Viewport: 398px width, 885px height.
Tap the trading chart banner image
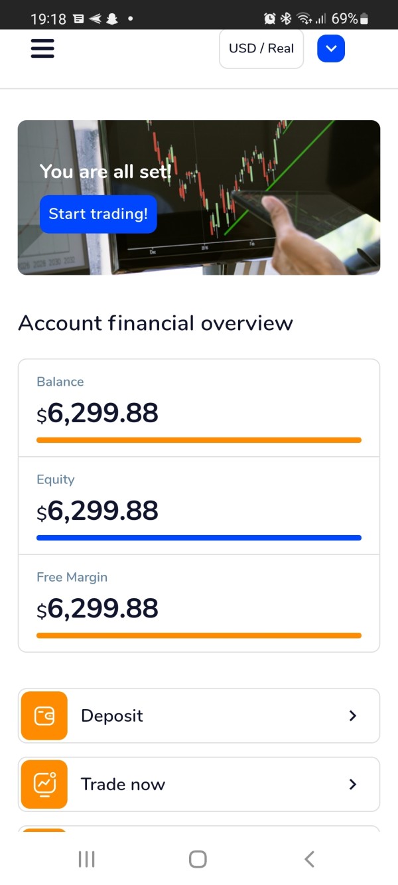(199, 197)
